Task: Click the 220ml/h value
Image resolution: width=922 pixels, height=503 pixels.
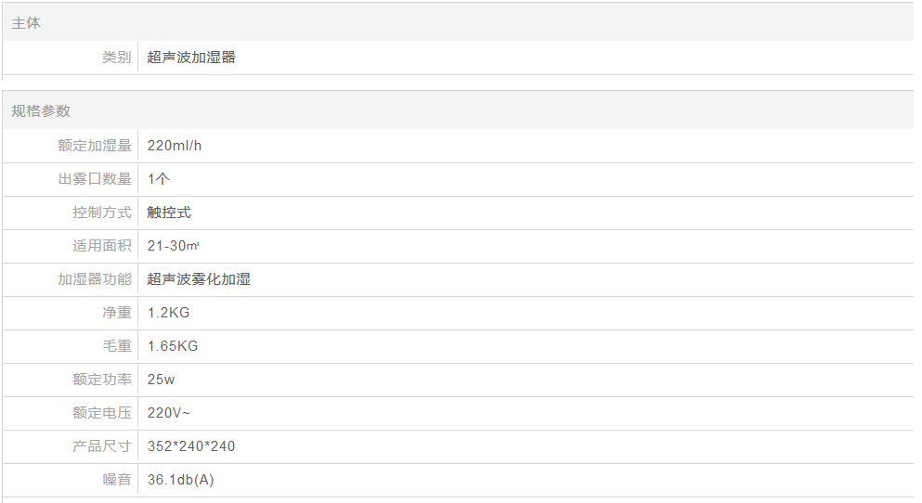Action: click(175, 146)
